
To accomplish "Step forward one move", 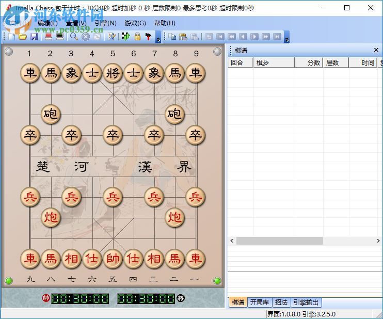I will click(x=254, y=37).
